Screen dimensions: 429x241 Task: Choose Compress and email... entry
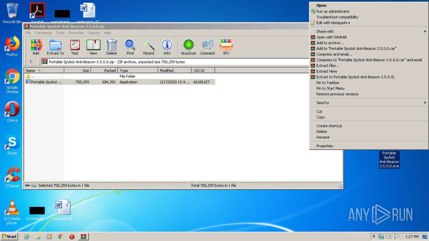tap(369, 54)
